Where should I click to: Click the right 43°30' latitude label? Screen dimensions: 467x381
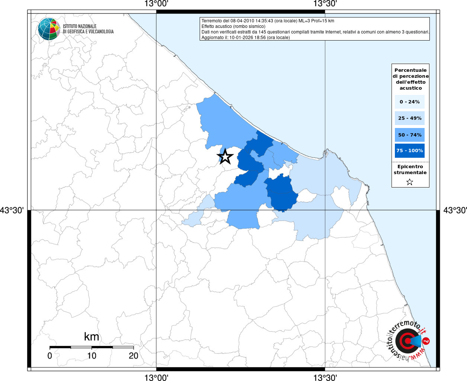pos(455,211)
